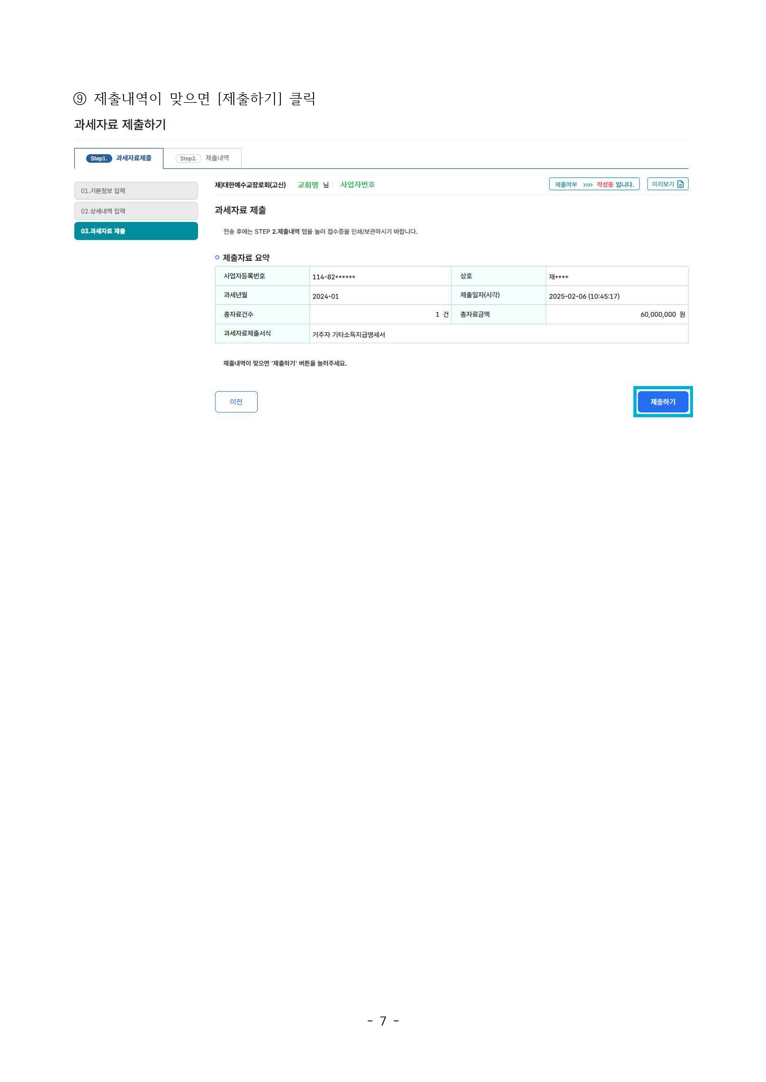This screenshot has height=1082, width=766.
Task: Click the Step1. badge pill
Action: click(x=99, y=158)
